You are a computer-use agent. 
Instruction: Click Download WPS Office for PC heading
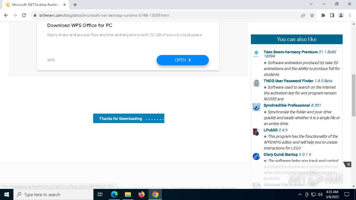[80, 25]
